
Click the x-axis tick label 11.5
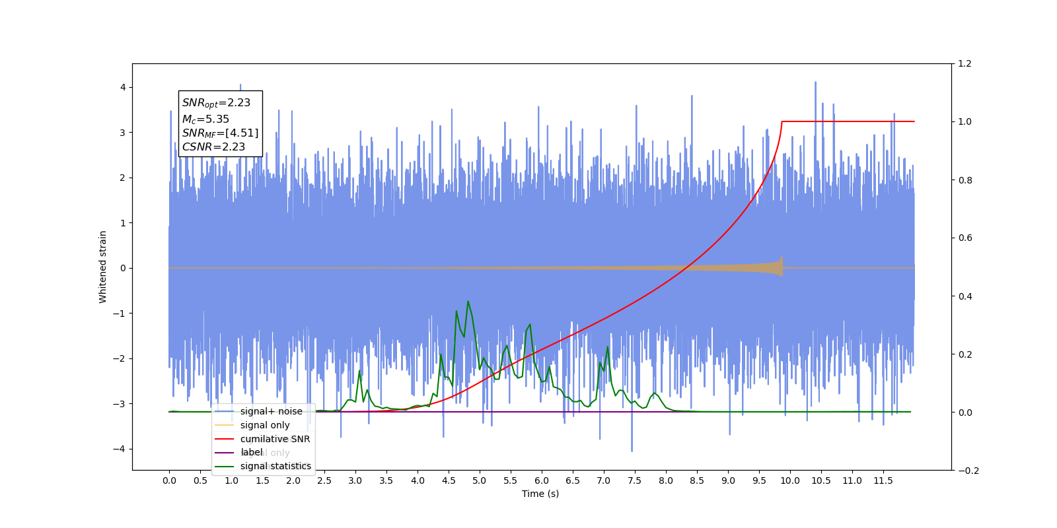(x=883, y=480)
